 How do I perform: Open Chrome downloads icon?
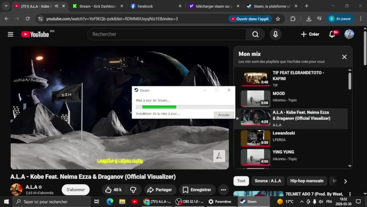coord(309,19)
